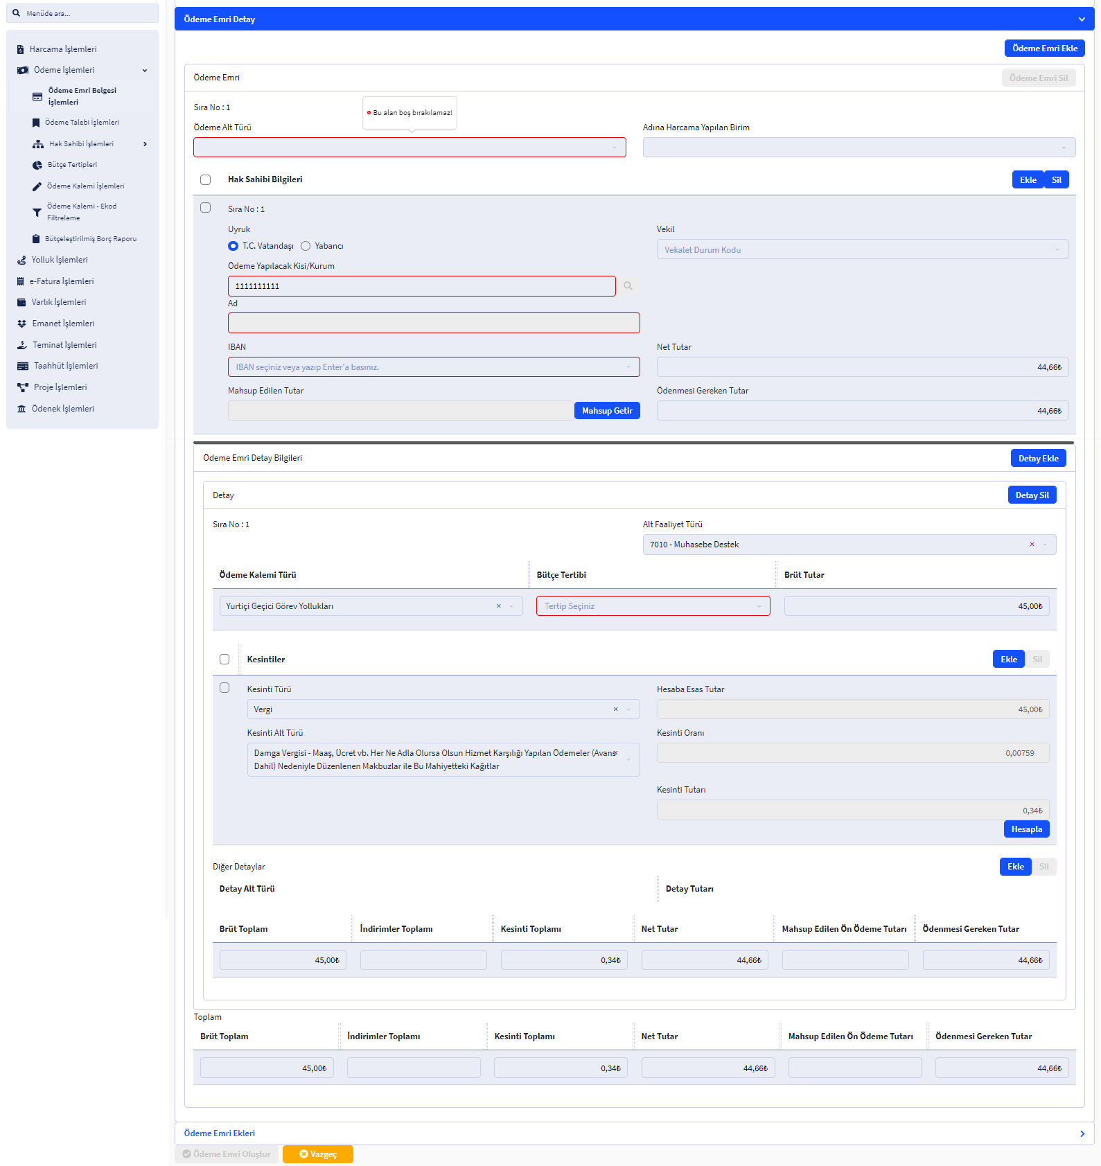
Task: Check the Hak Sahibi Bilgileri checkbox
Action: pyautogui.click(x=206, y=180)
